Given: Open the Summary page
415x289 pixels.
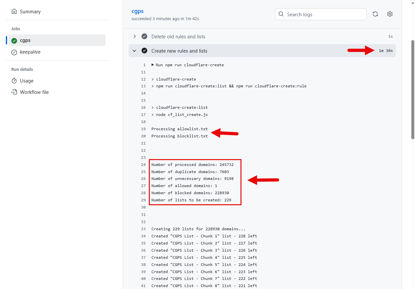Looking at the screenshot, I should (x=30, y=12).
